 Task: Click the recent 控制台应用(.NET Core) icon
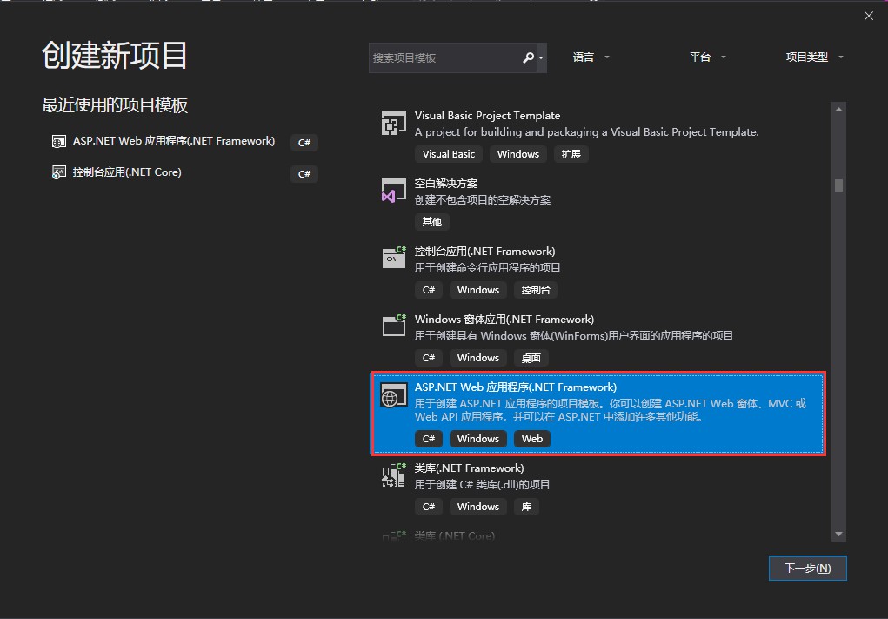59,172
